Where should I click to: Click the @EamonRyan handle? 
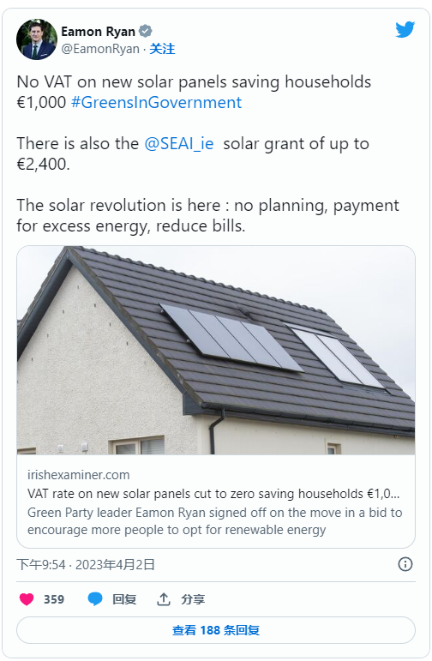[100, 49]
